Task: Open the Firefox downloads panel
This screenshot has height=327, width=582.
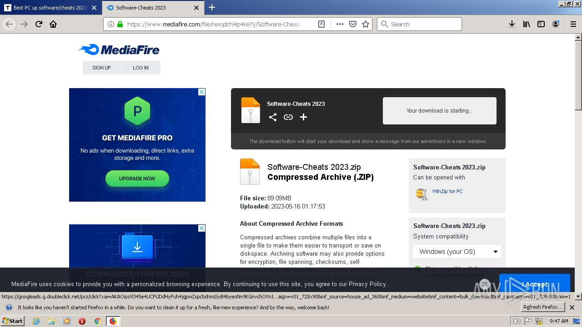Action: 512,24
